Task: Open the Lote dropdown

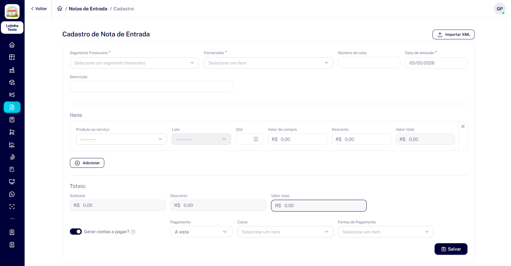Action: click(x=201, y=139)
